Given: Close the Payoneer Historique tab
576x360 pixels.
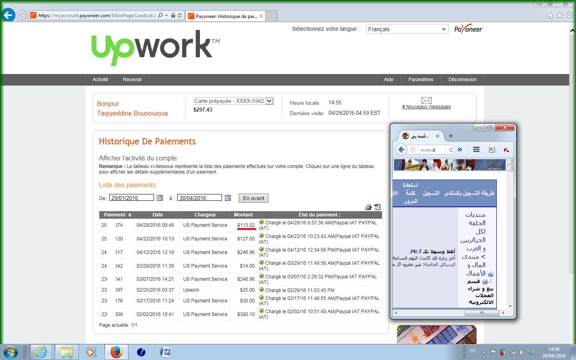Looking at the screenshot, I should click(x=261, y=16).
